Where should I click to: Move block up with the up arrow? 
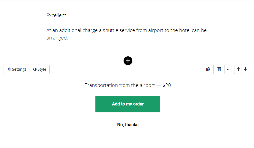[x=238, y=69]
